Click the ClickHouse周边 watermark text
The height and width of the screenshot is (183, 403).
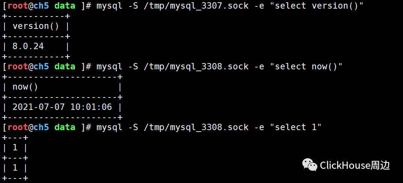point(355,165)
